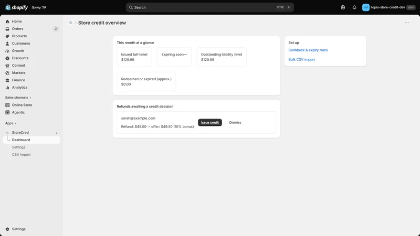Image resolution: width=420 pixels, height=236 pixels.
Task: Click the Issued (all-time) card
Action: point(134,57)
